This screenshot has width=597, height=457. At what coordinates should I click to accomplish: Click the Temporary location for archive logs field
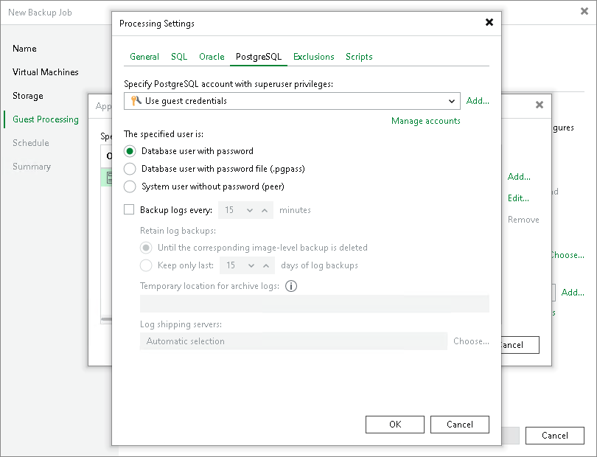pyautogui.click(x=315, y=304)
